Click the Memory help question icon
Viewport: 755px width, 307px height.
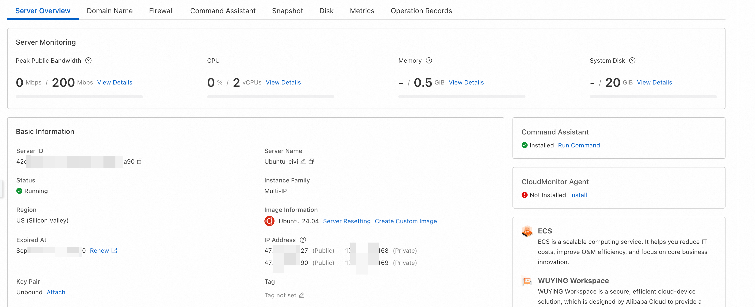pyautogui.click(x=429, y=60)
